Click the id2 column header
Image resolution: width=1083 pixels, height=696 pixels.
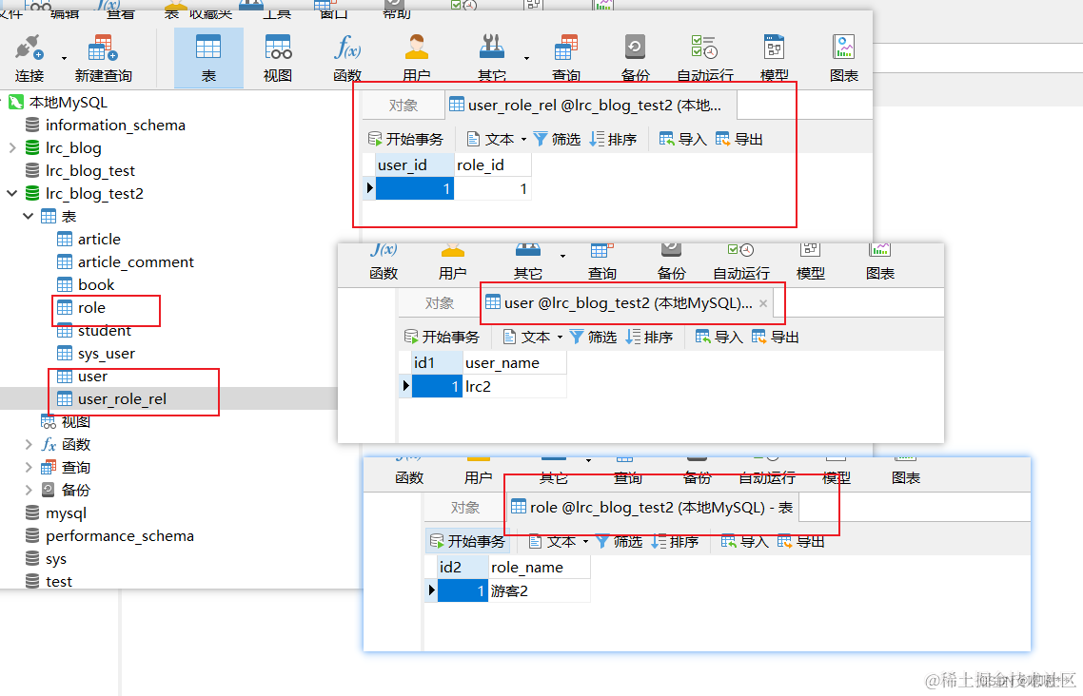[463, 567]
